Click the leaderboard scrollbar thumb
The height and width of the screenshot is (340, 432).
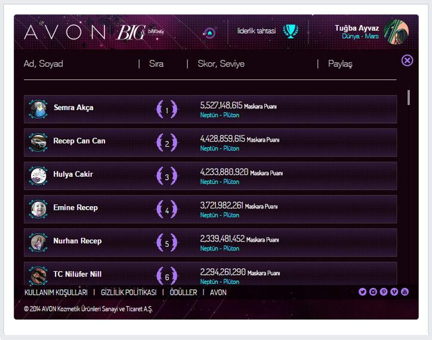pos(409,97)
